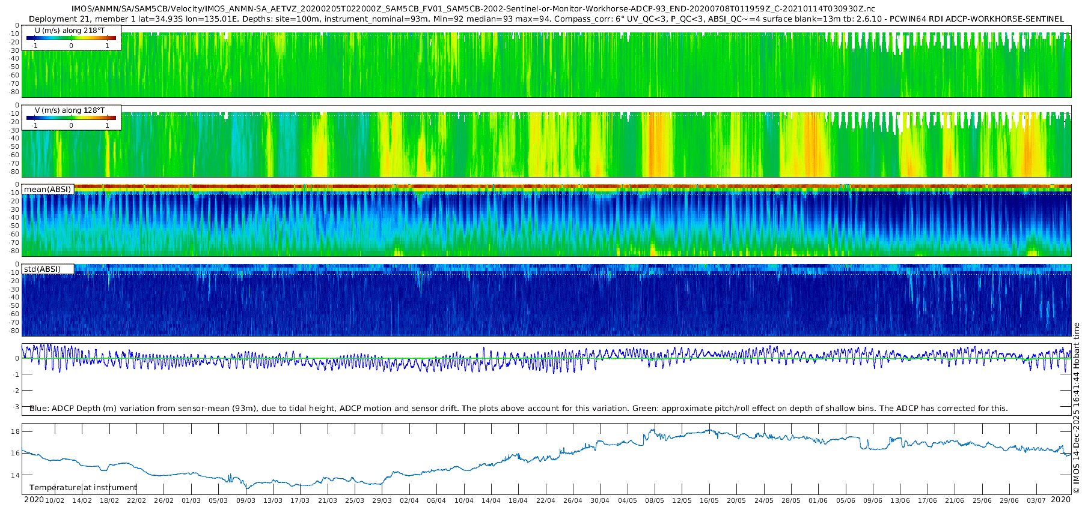Pick the 16/05 date tick
Screen dimensions: 1082x510
pyautogui.click(x=709, y=500)
